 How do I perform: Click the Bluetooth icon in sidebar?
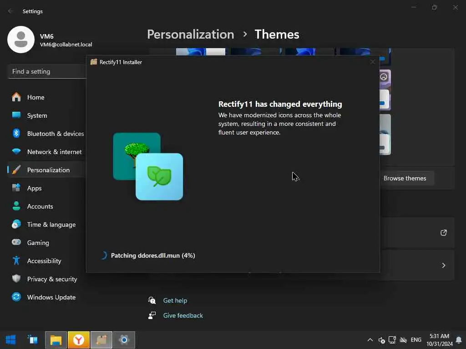click(x=16, y=133)
